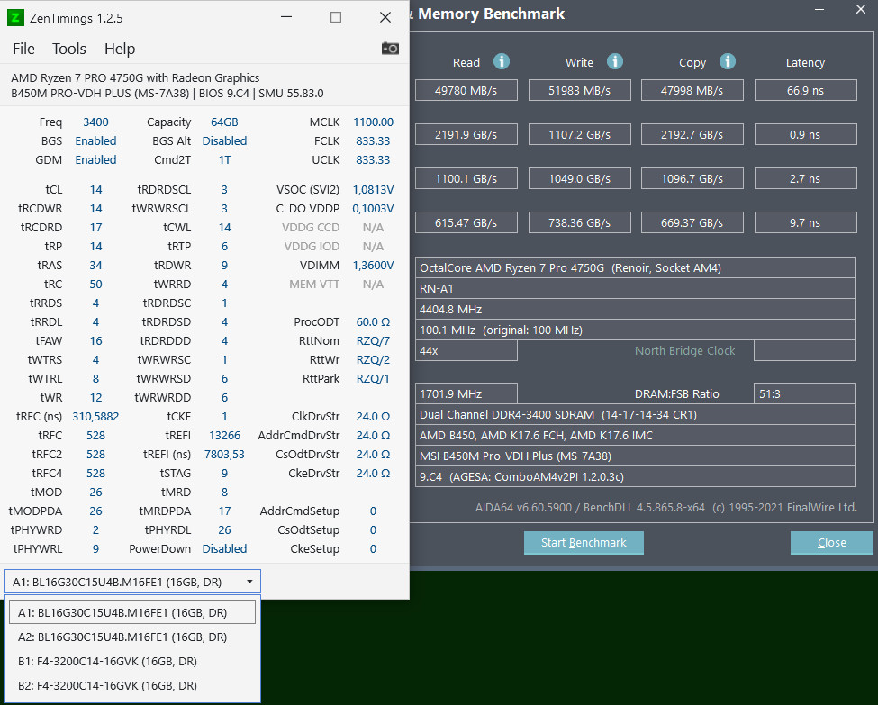This screenshot has width=878, height=705.
Task: Click the GDM value Enabled
Action: point(95,160)
